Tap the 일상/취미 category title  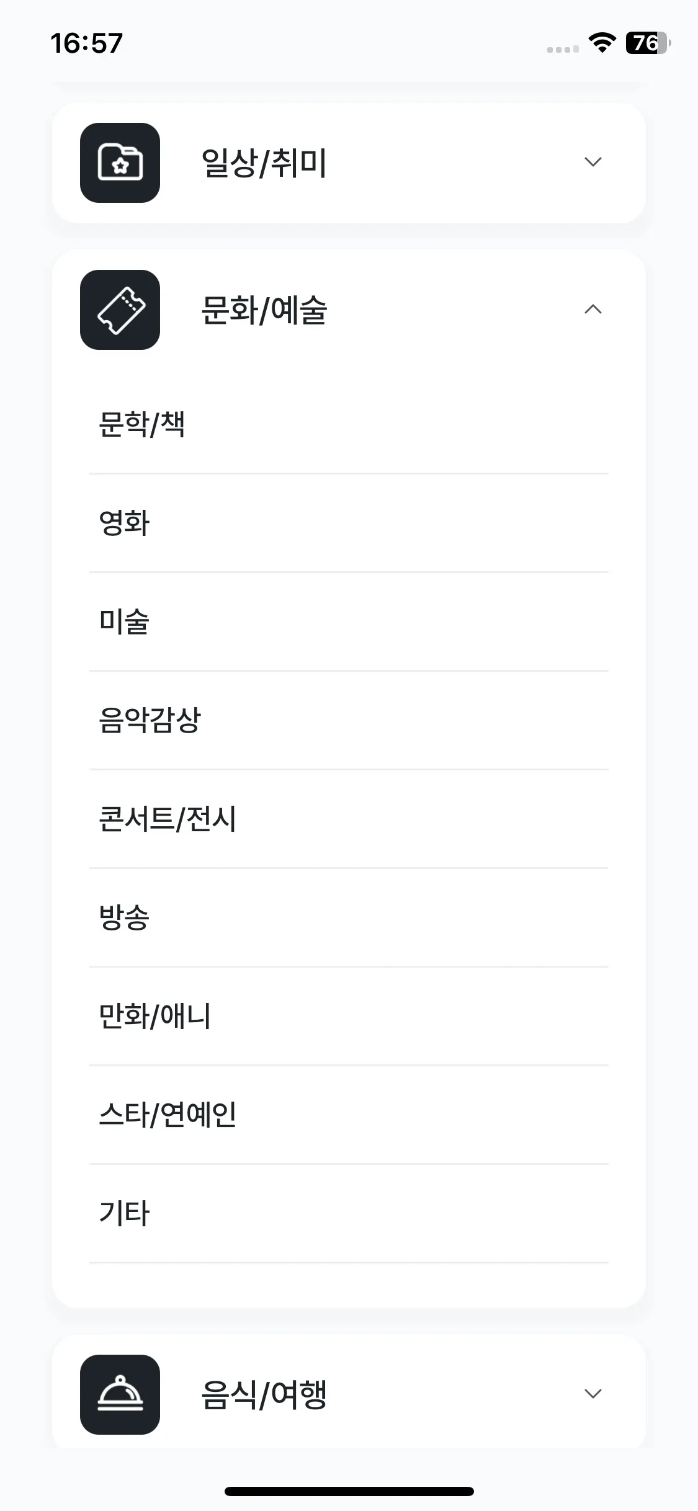point(264,163)
